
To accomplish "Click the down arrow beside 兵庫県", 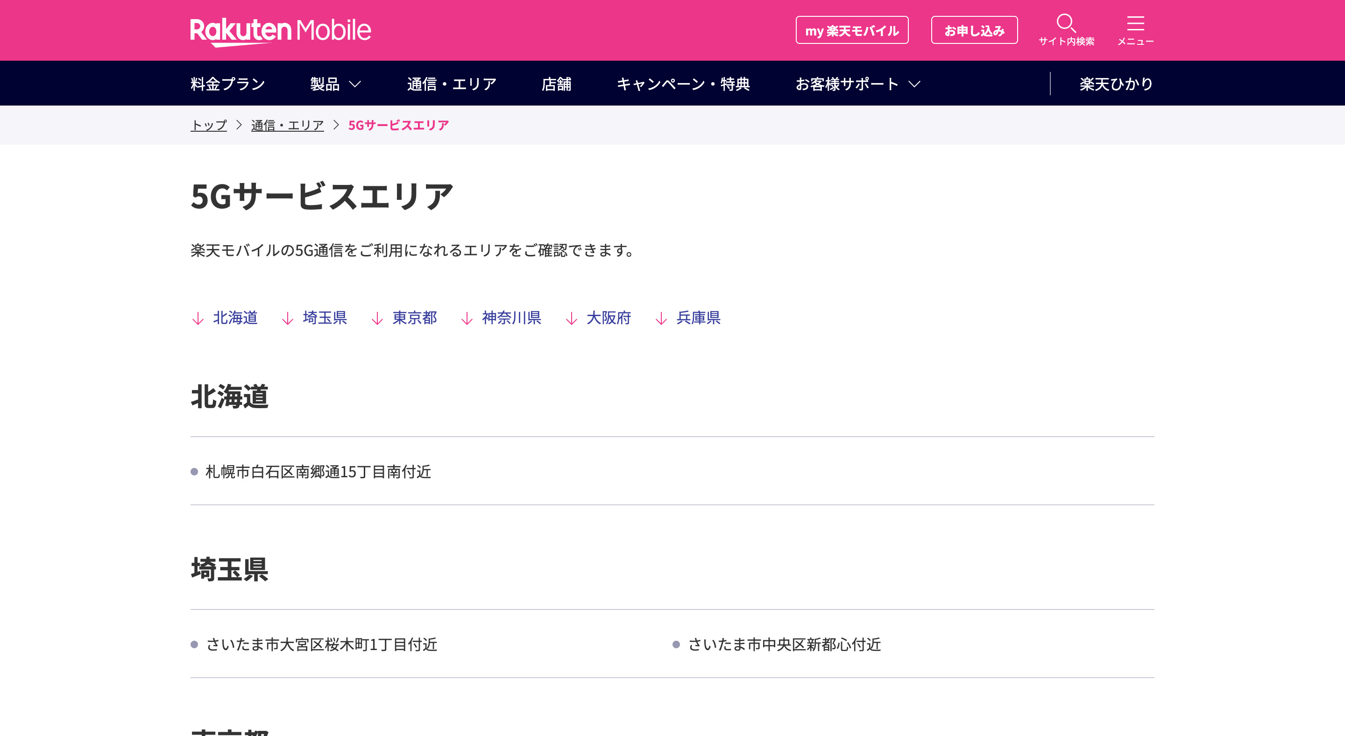I will tap(661, 318).
